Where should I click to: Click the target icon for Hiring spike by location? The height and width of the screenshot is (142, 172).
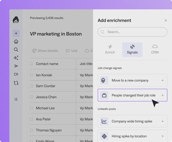104,136
